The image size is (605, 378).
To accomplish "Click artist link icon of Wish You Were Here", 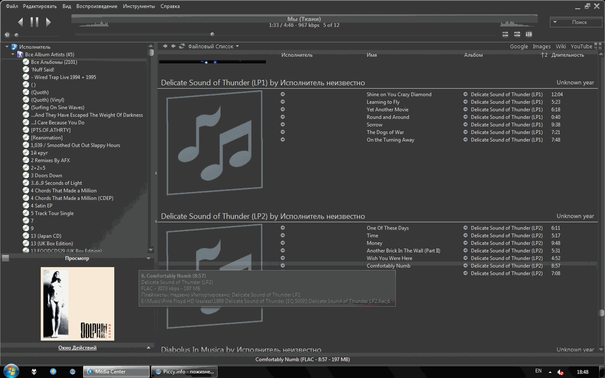I will point(283,258).
